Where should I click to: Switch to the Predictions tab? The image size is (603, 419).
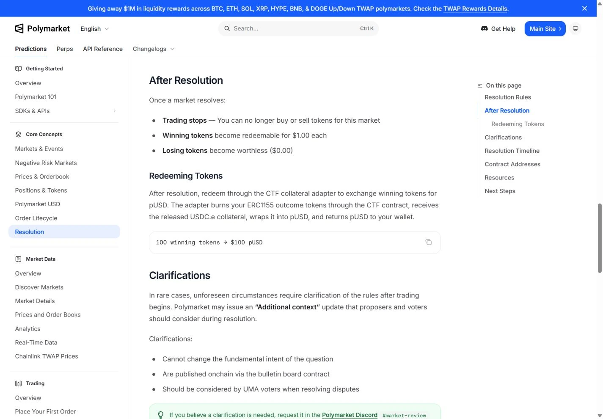tap(31, 49)
